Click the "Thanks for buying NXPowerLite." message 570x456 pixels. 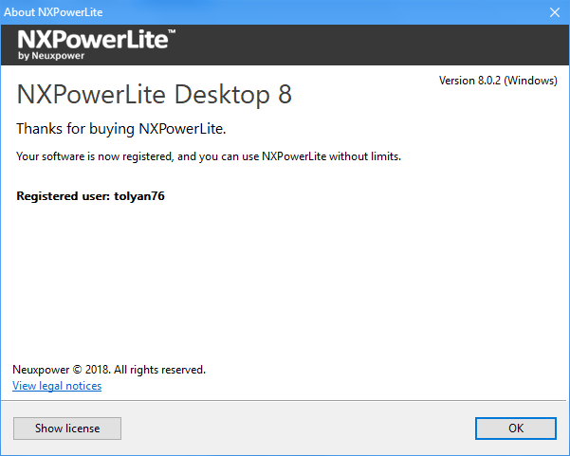tap(121, 129)
